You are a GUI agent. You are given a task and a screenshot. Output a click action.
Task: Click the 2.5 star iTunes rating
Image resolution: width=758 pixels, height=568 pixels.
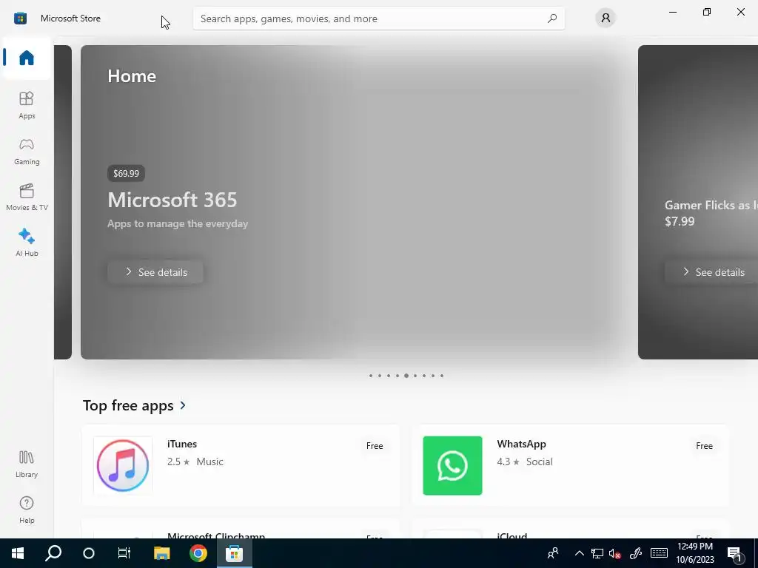coord(178,461)
